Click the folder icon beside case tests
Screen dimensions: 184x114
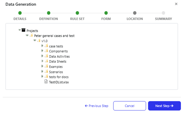[46, 46]
